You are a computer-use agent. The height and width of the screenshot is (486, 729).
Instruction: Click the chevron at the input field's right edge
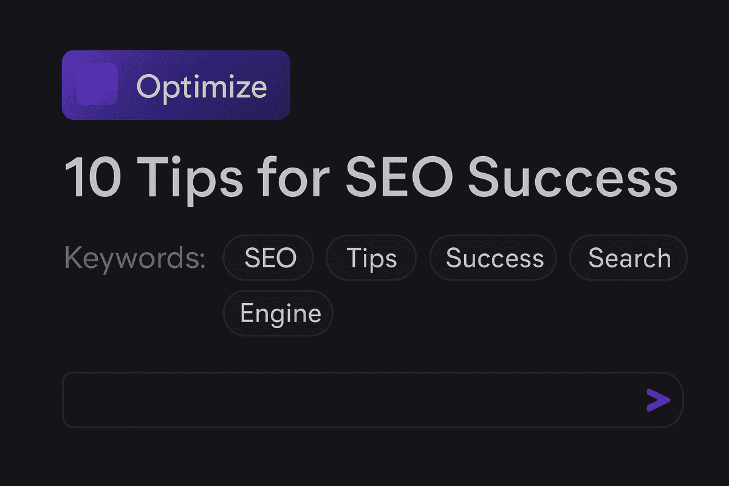tap(658, 400)
